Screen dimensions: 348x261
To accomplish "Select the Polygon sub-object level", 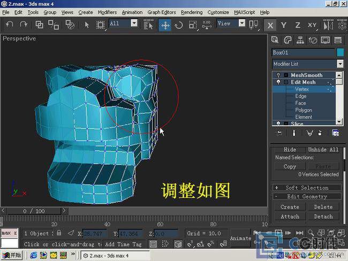I will [304, 110].
